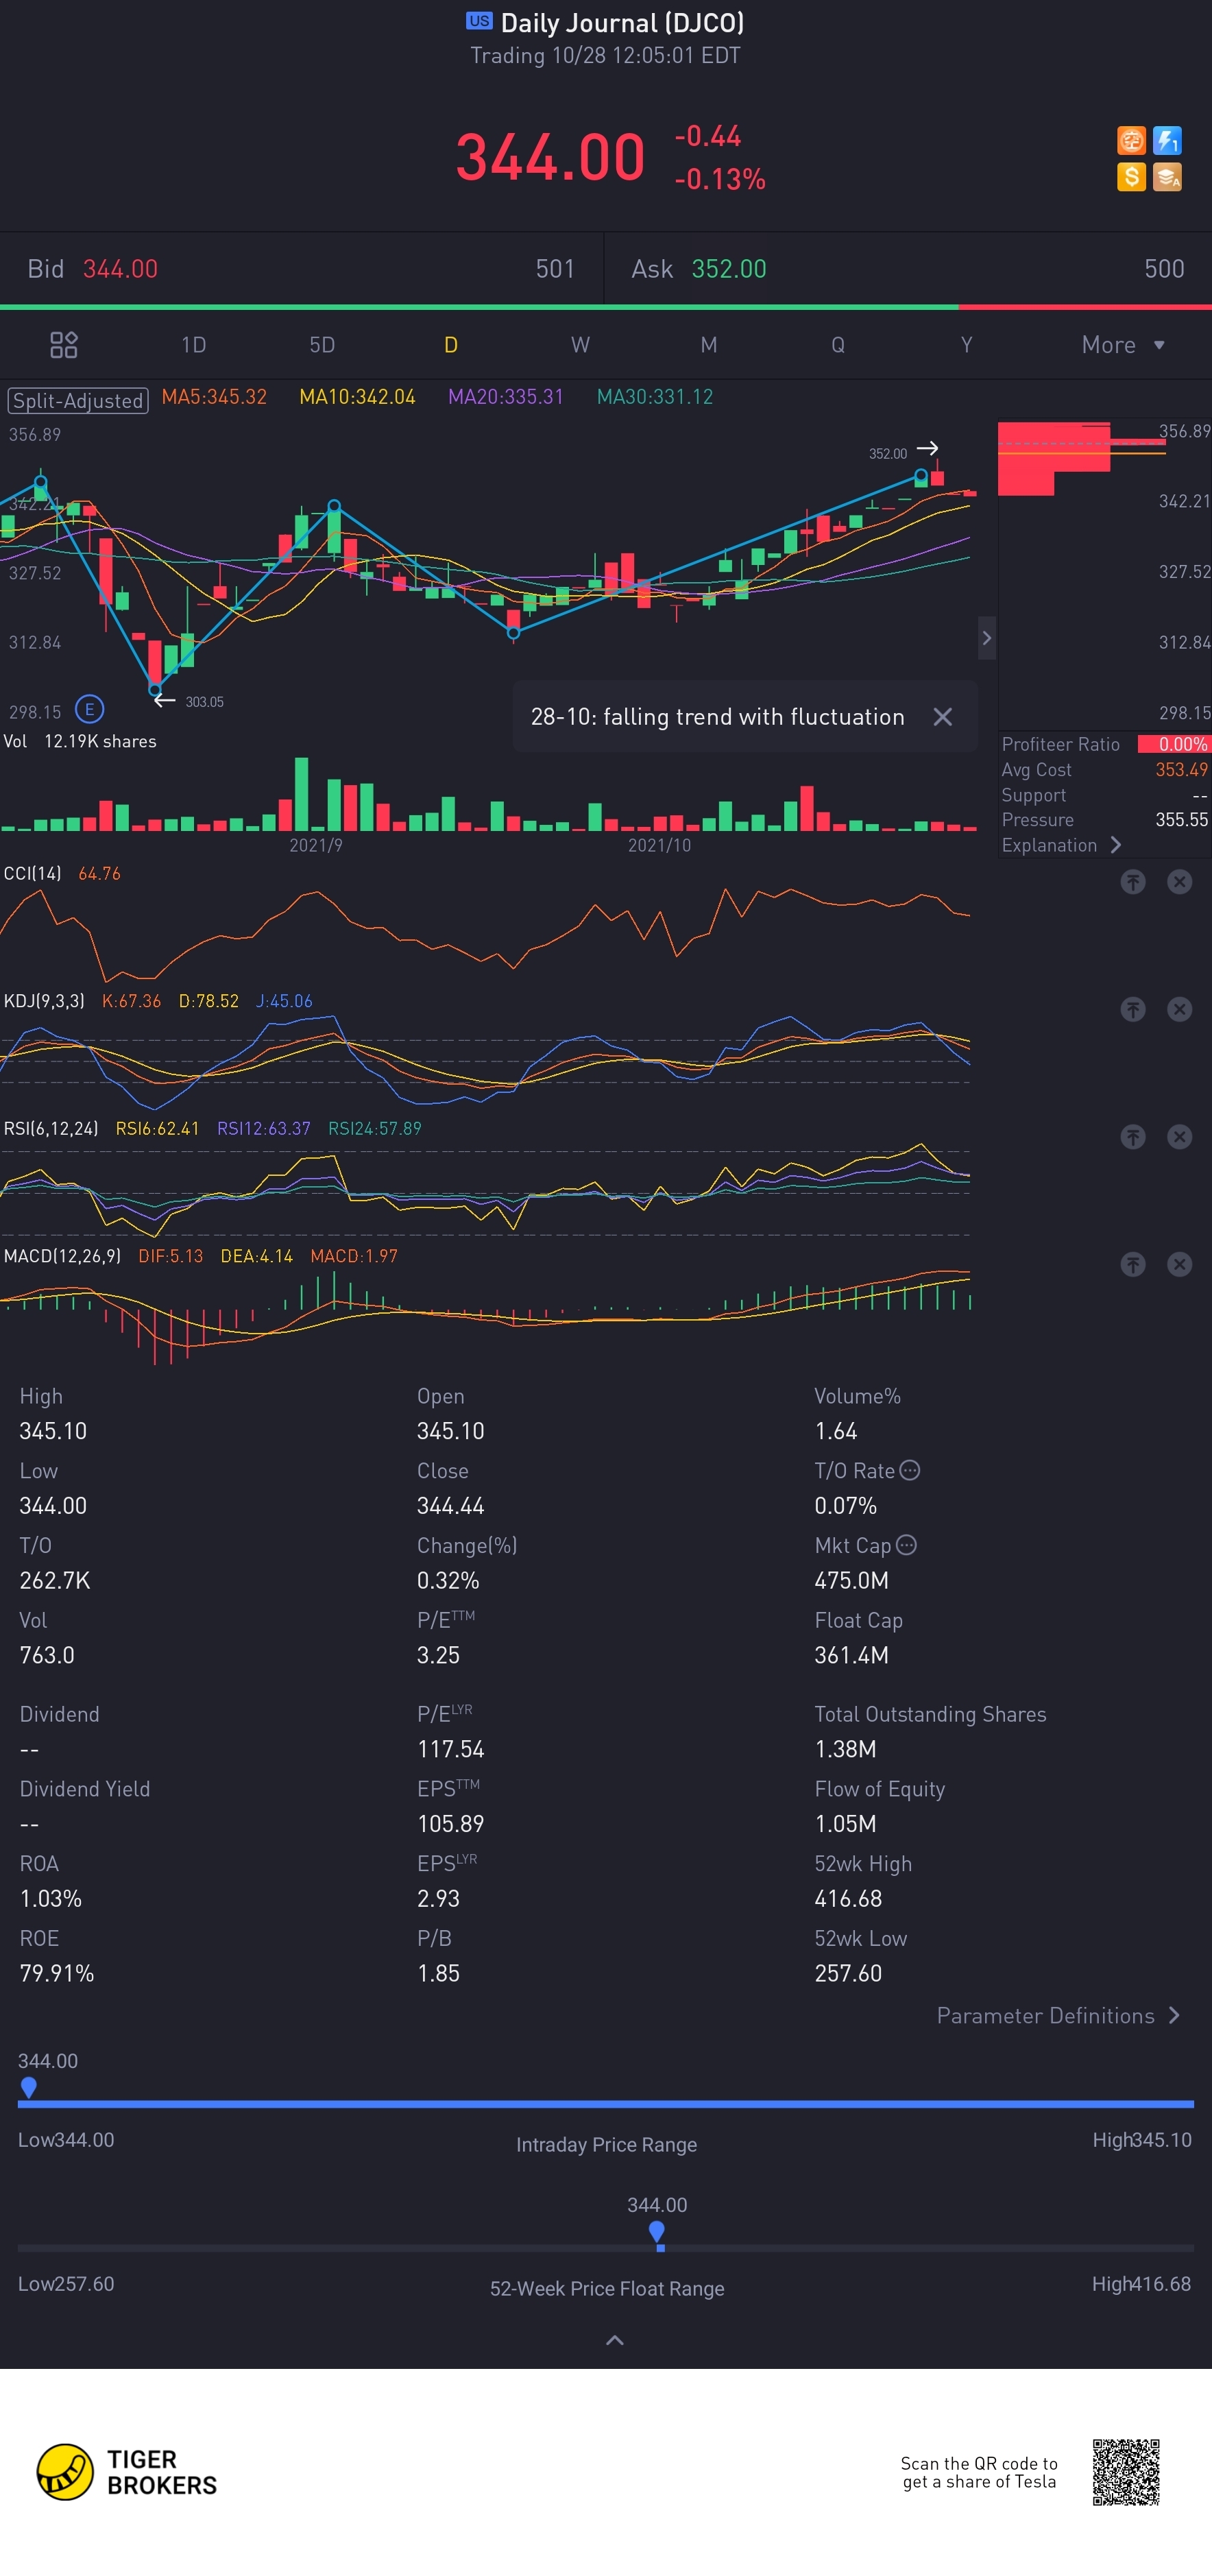This screenshot has width=1212, height=2576.
Task: Tap the Pressure 355.55 value
Action: [x=1181, y=819]
